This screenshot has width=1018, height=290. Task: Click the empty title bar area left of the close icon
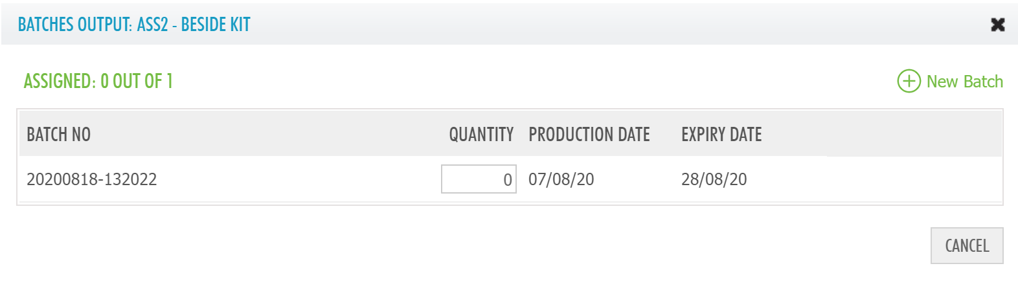pos(648,25)
